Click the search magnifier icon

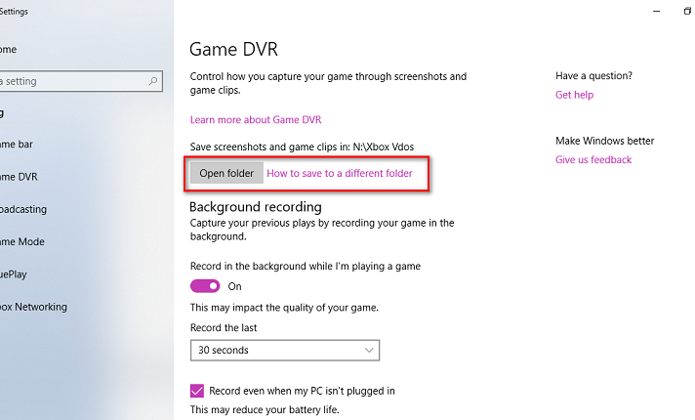[x=153, y=81]
